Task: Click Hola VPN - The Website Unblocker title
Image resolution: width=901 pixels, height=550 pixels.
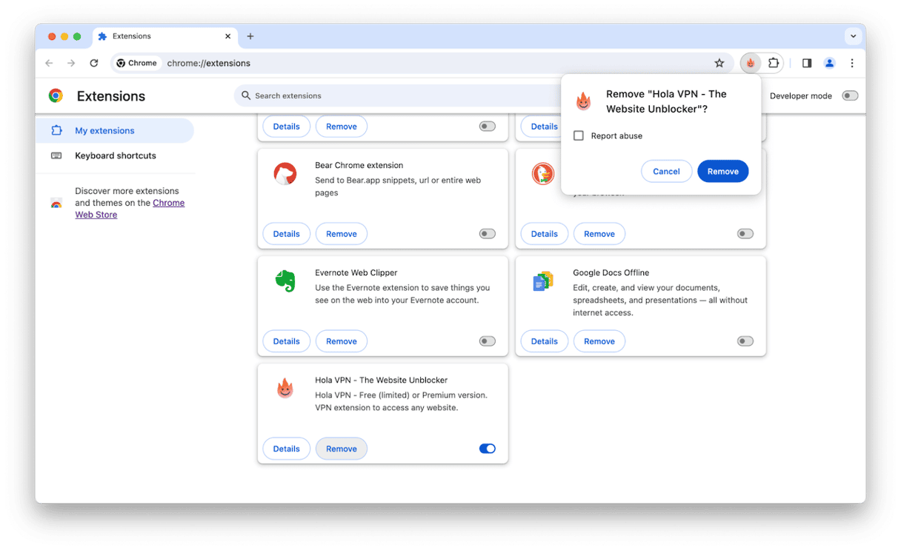Action: (381, 380)
